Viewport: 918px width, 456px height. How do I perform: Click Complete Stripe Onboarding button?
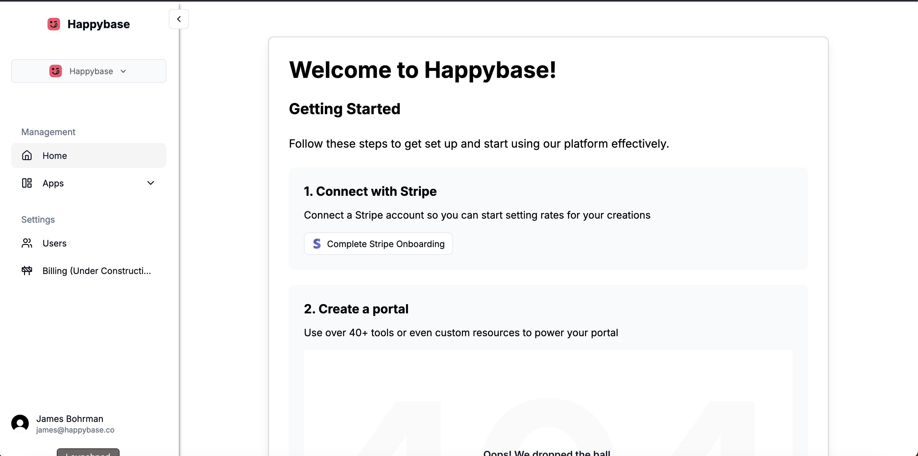pos(378,244)
